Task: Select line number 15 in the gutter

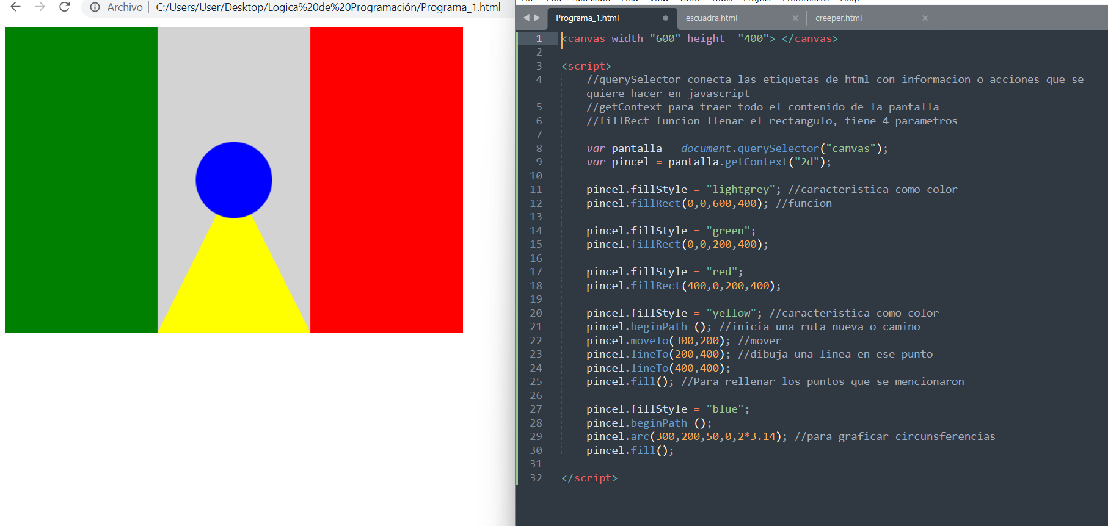Action: tap(536, 244)
